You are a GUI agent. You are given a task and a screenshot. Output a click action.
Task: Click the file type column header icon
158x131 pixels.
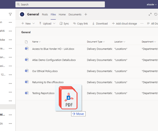tap(26, 42)
